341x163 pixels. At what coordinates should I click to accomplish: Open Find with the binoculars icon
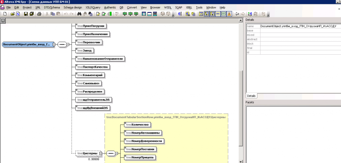tap(79, 14)
